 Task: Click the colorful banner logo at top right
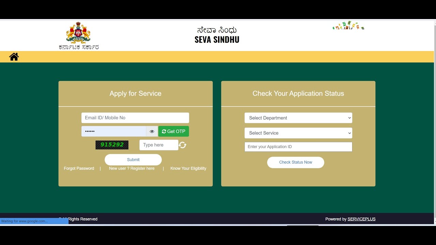(x=348, y=26)
